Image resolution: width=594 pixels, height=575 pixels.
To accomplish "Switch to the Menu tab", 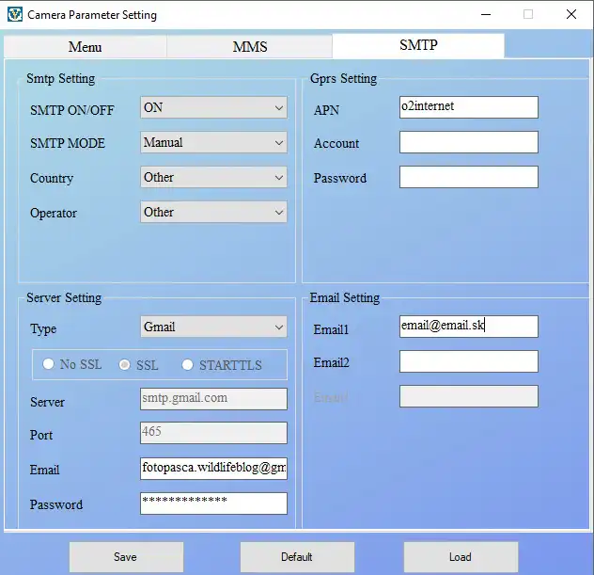I will [x=85, y=47].
